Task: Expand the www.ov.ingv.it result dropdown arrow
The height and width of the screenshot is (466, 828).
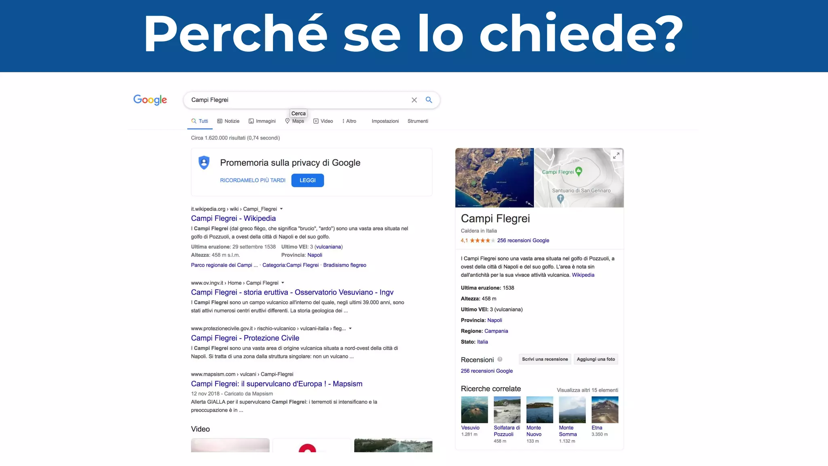Action: (x=283, y=283)
